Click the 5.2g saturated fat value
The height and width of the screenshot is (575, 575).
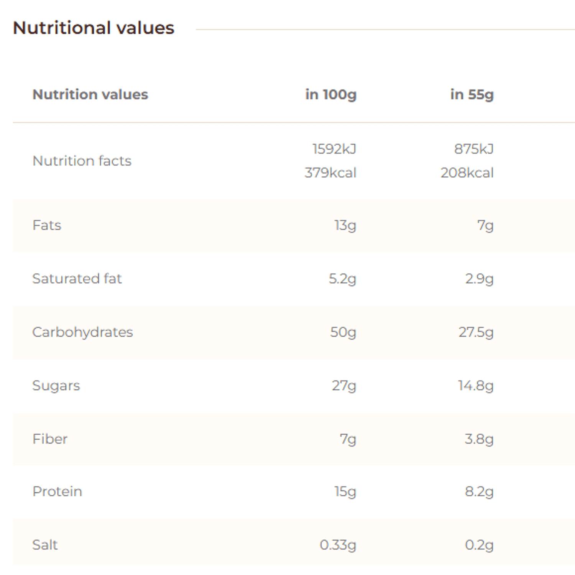click(x=342, y=279)
